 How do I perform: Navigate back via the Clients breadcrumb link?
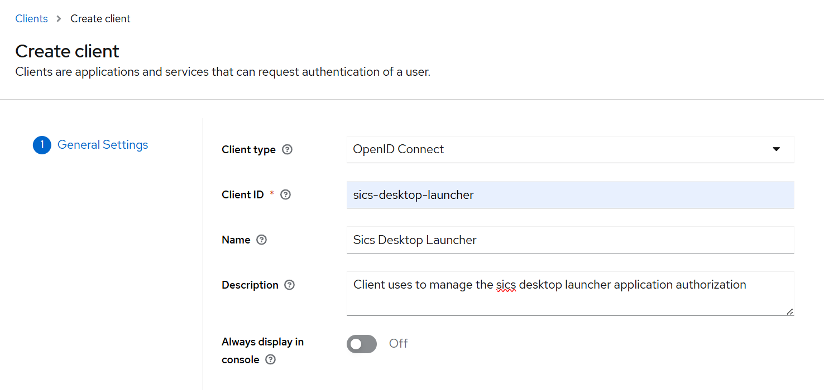pyautogui.click(x=31, y=18)
